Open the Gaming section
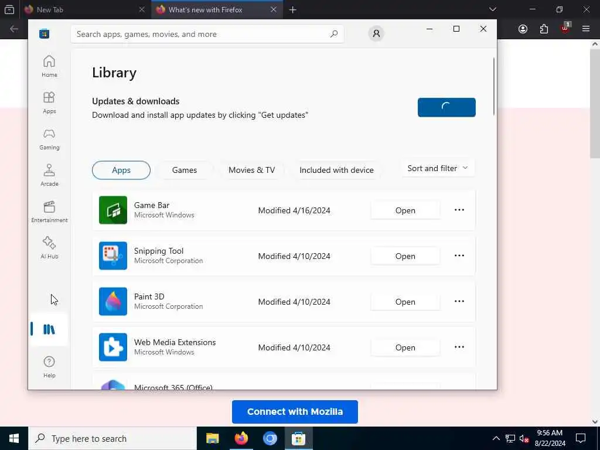The image size is (600, 450). coord(49,139)
